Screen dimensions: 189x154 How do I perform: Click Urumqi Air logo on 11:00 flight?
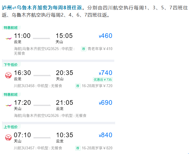point(8,38)
